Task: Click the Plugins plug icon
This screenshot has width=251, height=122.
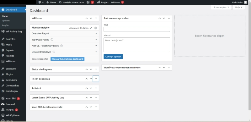Action: [3, 74]
